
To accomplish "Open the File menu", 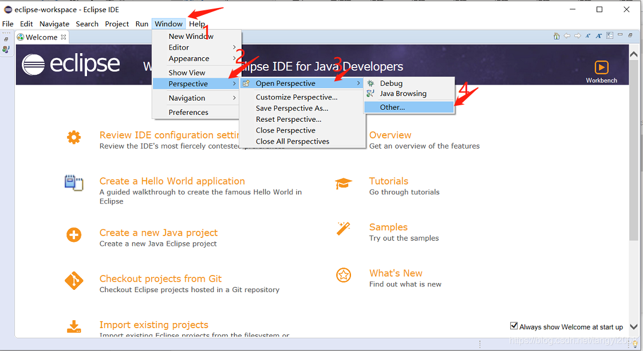I will click(x=8, y=24).
